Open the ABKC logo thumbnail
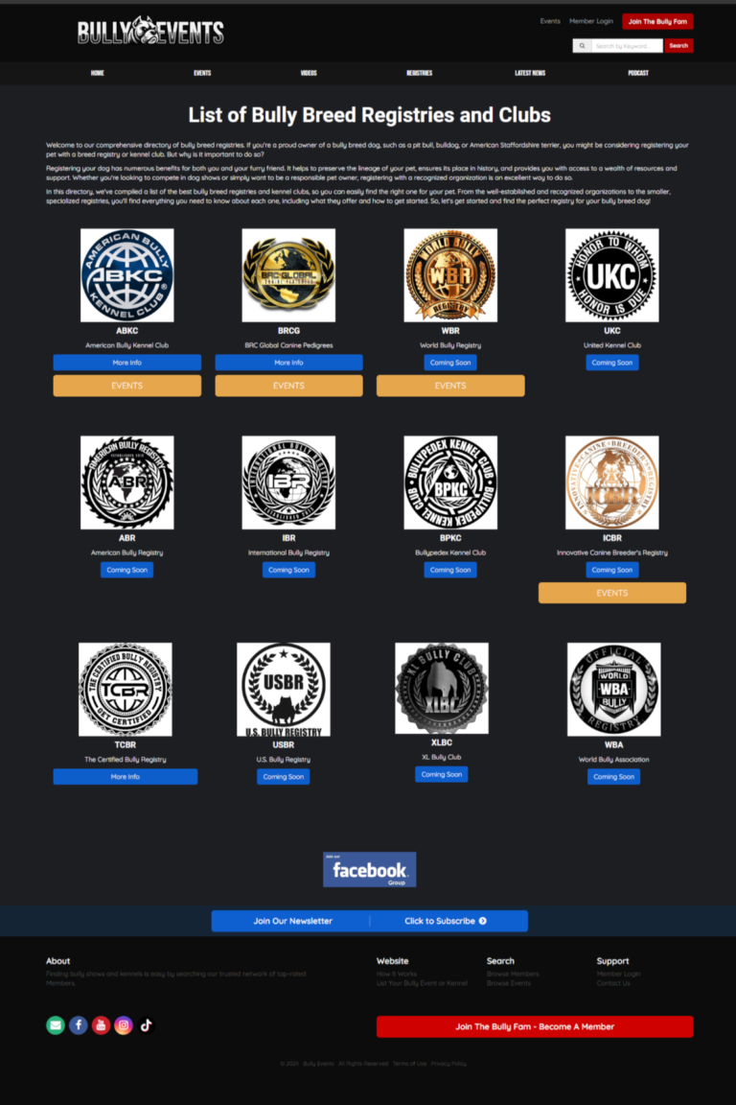This screenshot has height=1105, width=736. click(x=126, y=275)
